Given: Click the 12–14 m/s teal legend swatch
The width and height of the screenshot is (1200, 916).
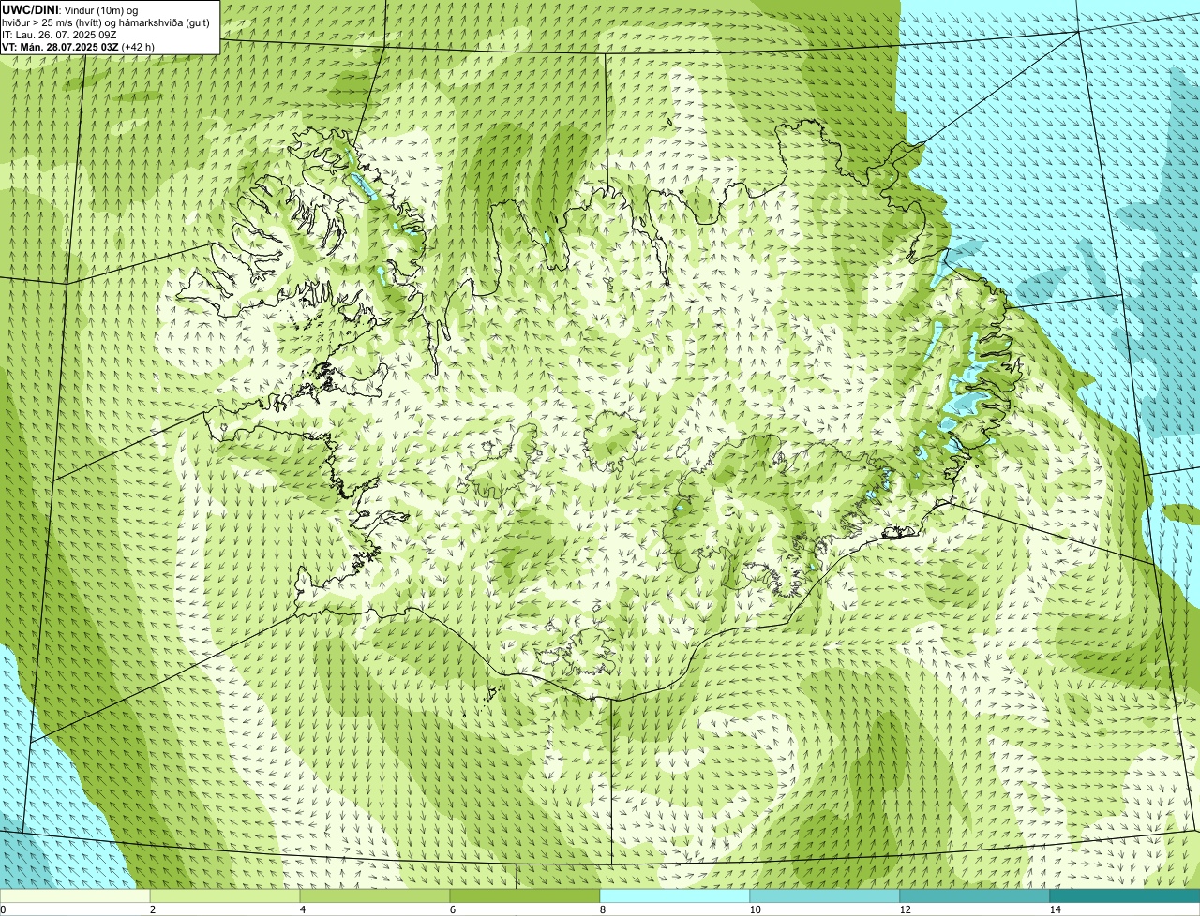Looking at the screenshot, I should (975, 895).
